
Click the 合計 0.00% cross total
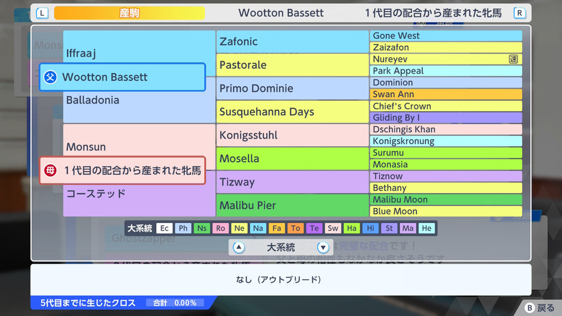(x=175, y=303)
